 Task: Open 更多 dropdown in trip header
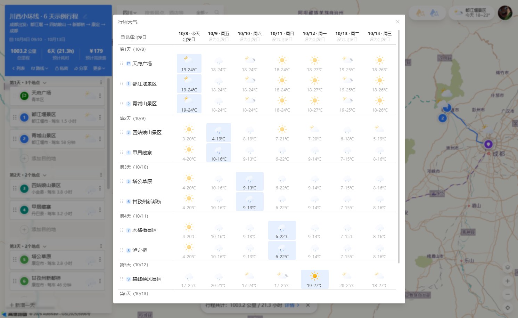(99, 68)
